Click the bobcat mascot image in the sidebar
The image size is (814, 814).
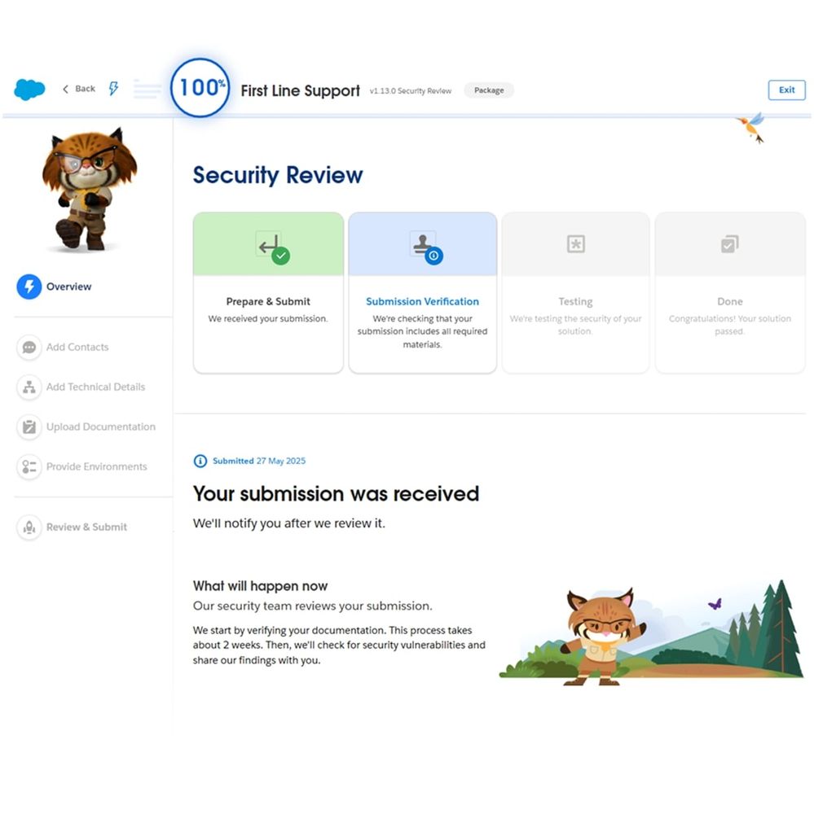point(90,190)
